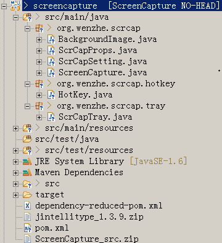
Task: Select pom.xml file name
Action: tap(52, 228)
